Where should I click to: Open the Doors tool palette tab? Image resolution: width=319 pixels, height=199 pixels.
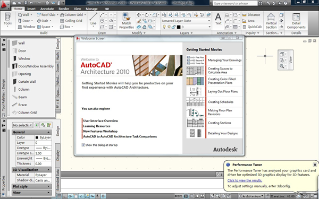point(58,68)
